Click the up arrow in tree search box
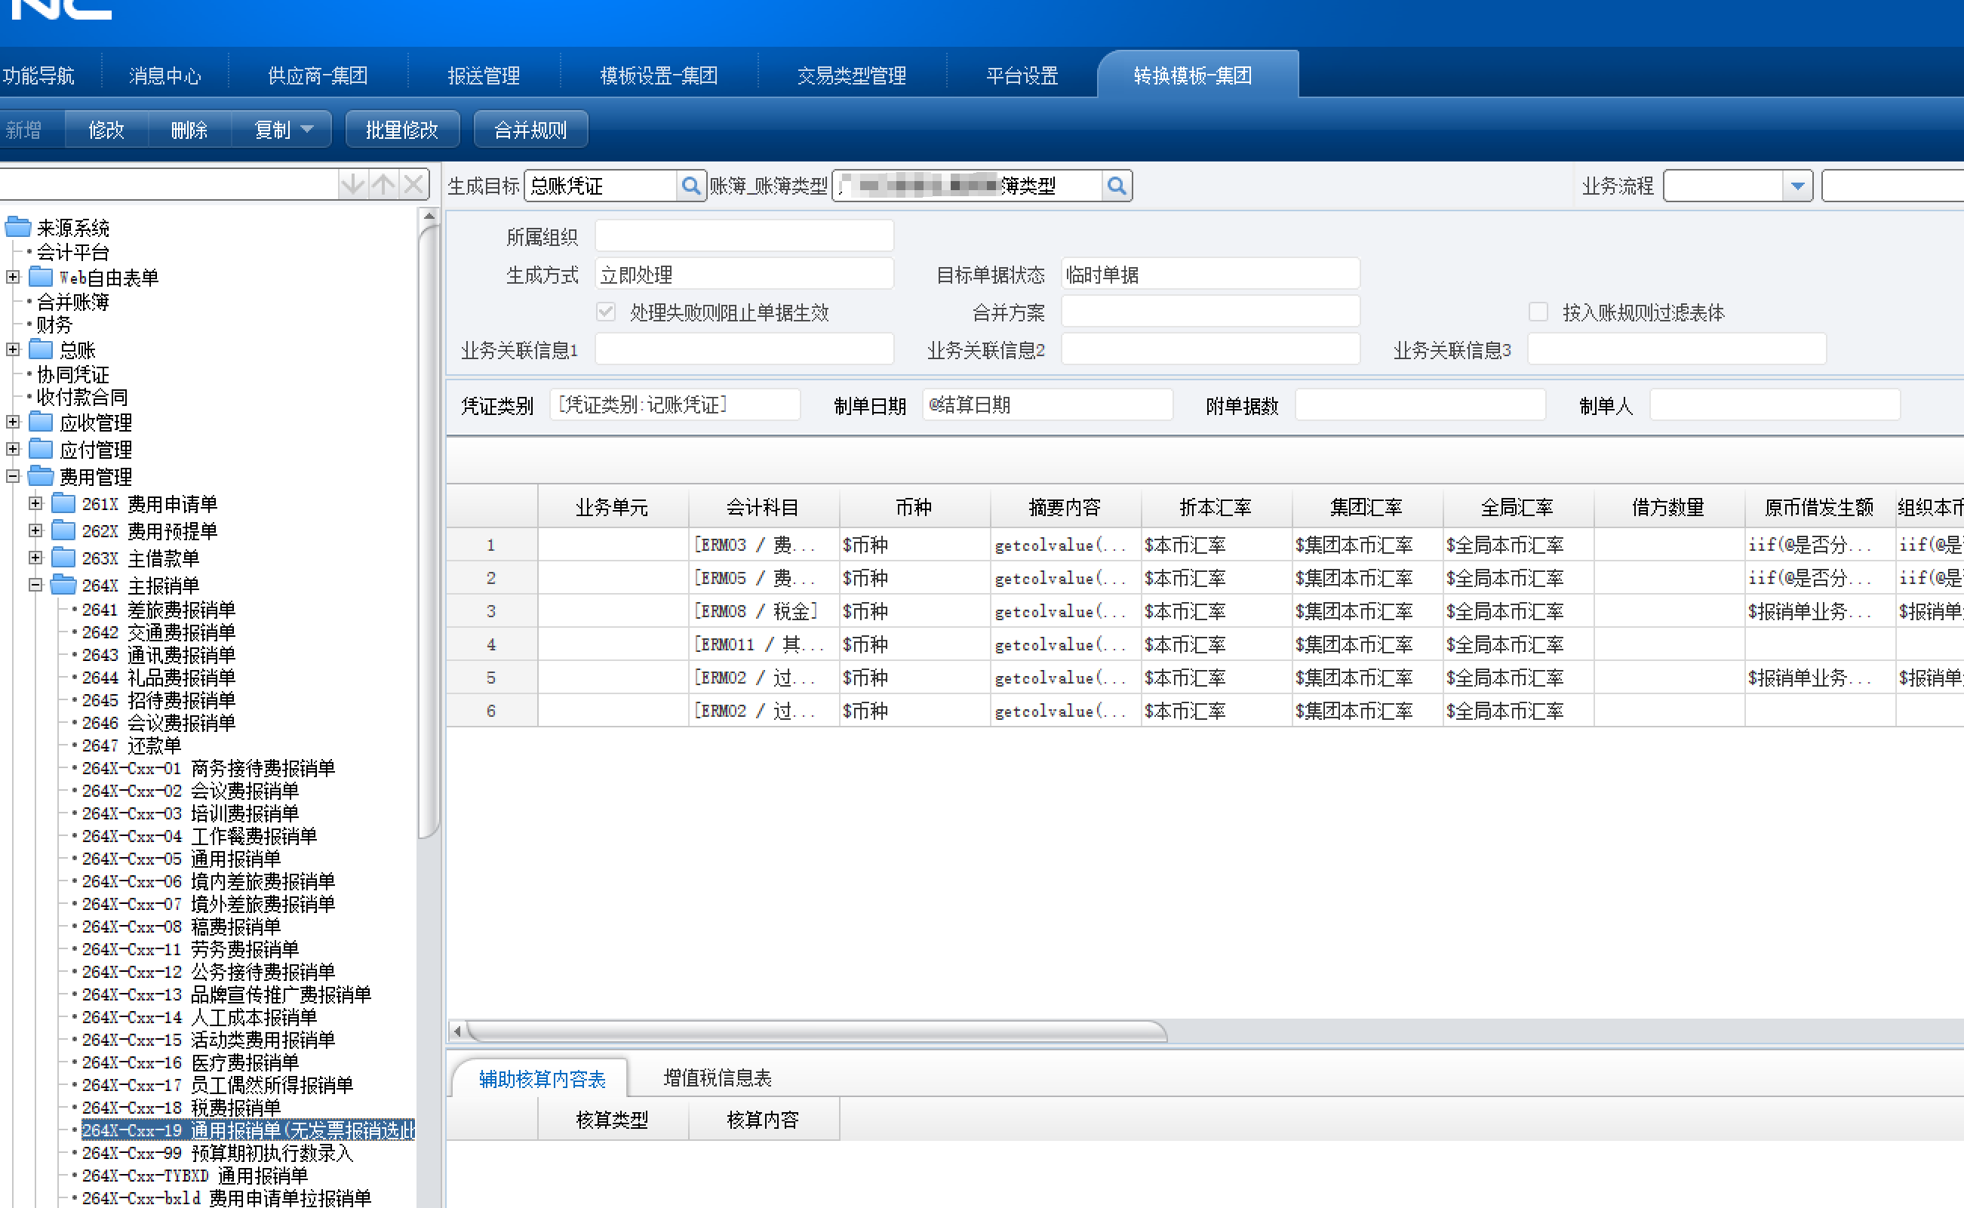 383,185
